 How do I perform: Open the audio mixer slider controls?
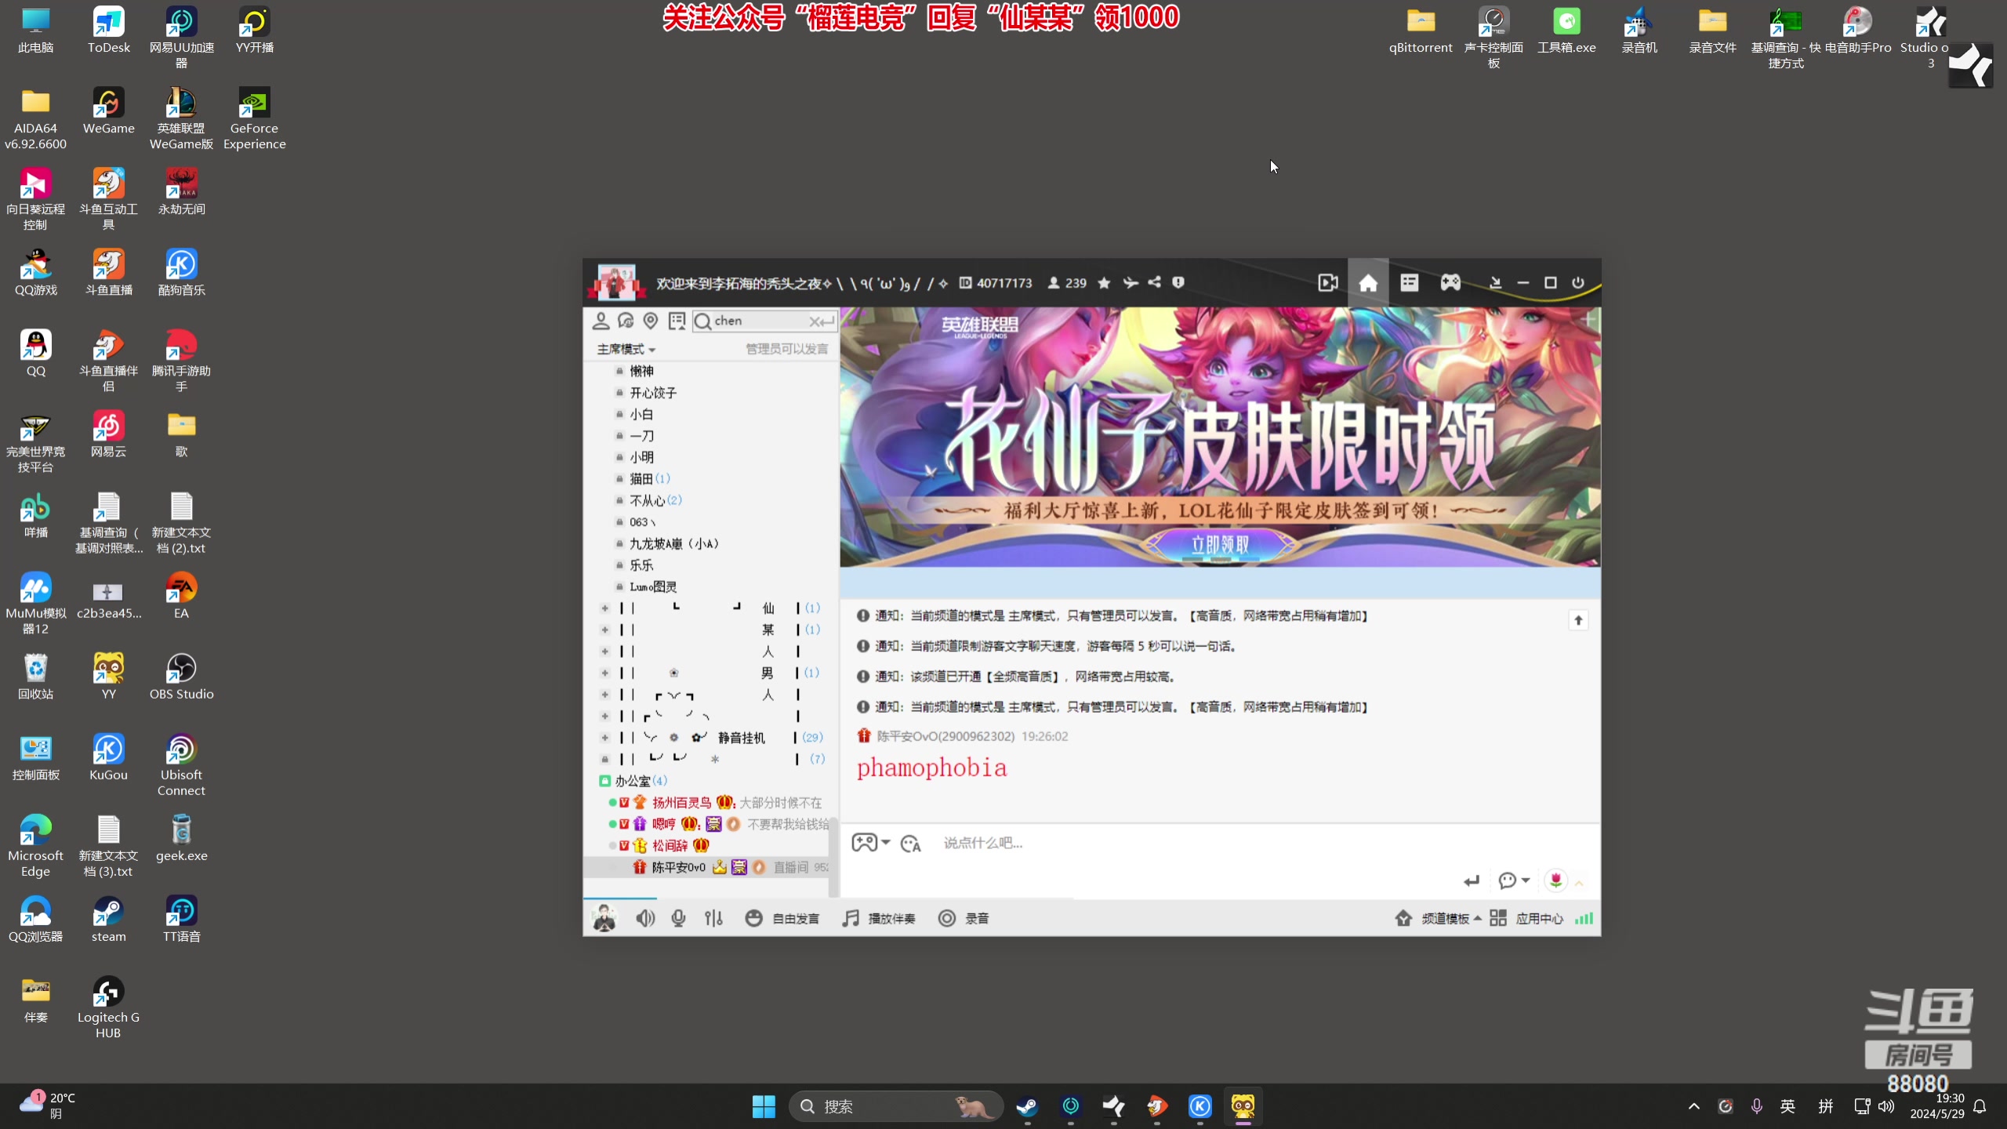coord(712,918)
